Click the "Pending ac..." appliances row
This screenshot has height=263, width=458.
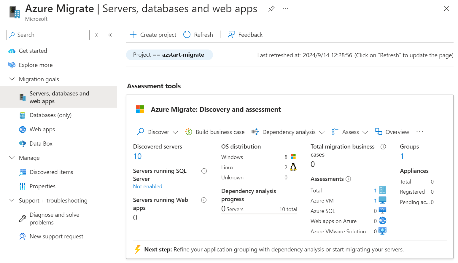417,202
